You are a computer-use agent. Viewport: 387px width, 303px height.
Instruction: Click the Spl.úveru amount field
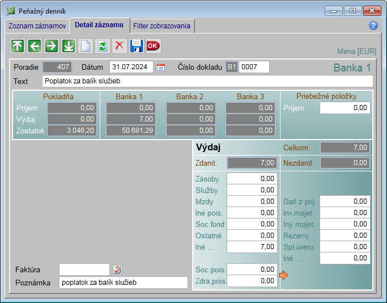click(x=345, y=247)
